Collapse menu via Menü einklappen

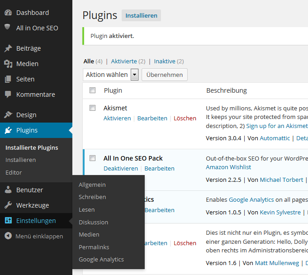pyautogui.click(x=36, y=236)
